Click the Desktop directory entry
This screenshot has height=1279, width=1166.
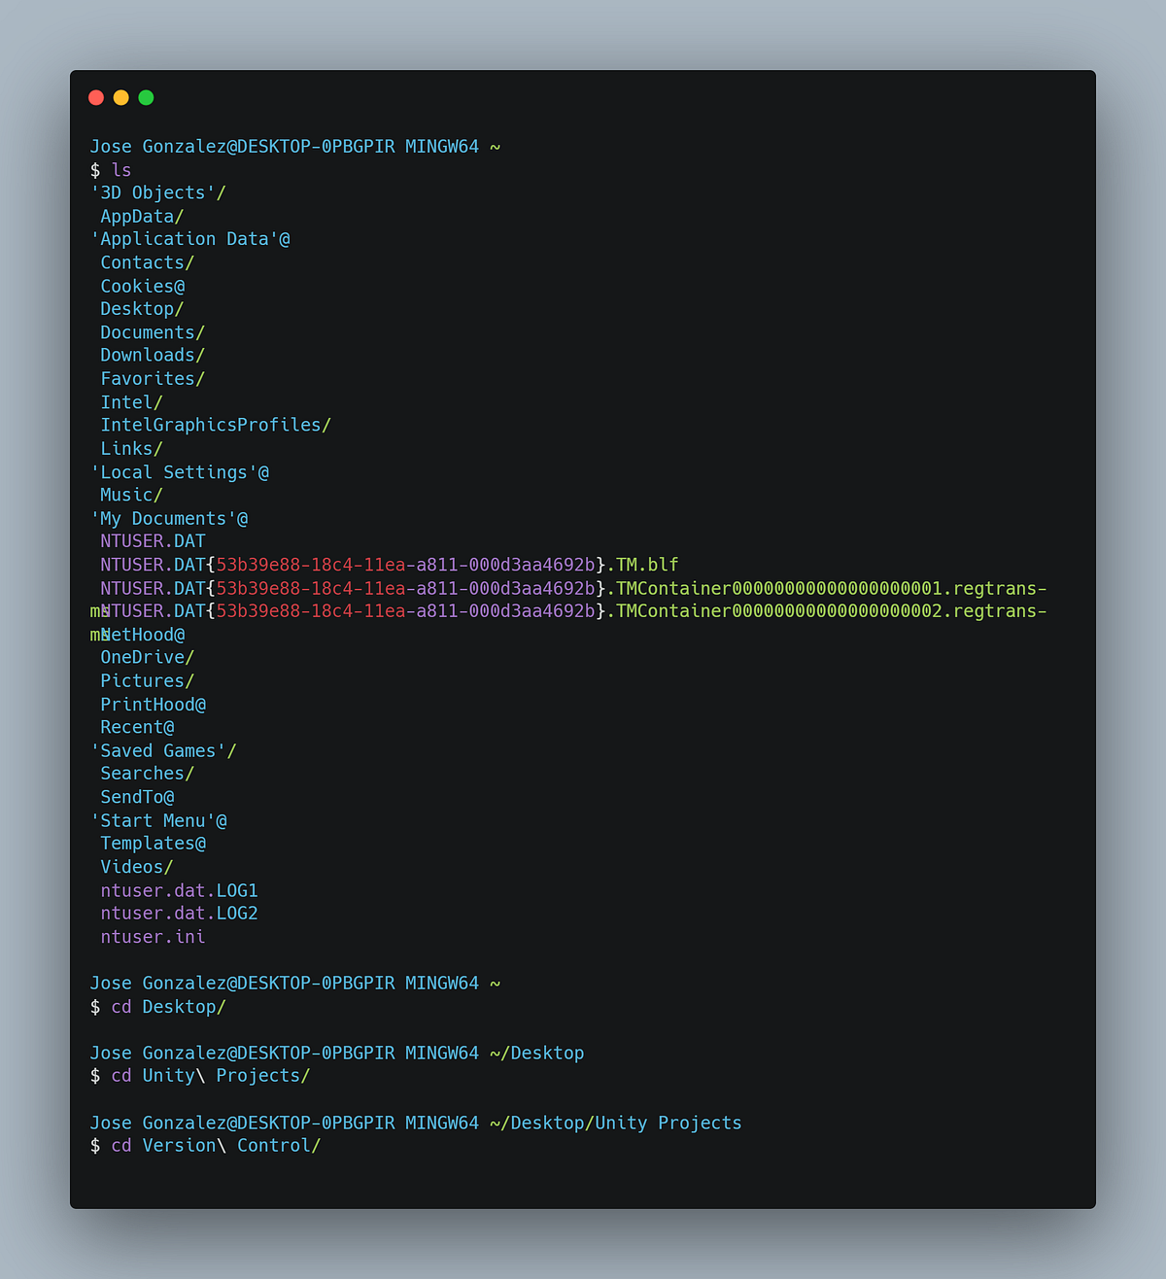click(x=139, y=308)
